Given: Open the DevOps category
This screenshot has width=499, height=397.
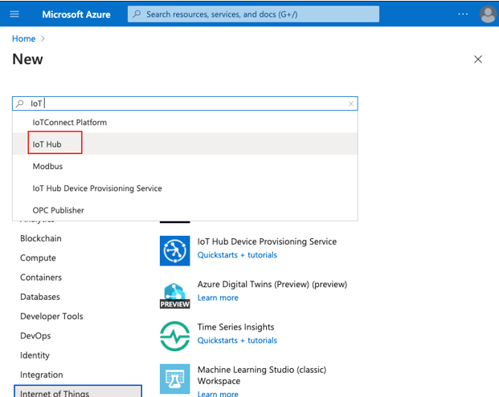Looking at the screenshot, I should coord(35,336).
